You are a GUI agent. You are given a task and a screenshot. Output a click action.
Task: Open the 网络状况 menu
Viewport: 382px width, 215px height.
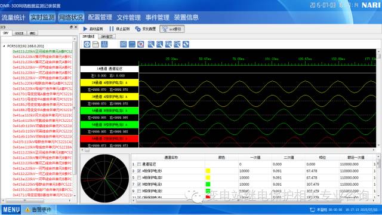[71, 17]
